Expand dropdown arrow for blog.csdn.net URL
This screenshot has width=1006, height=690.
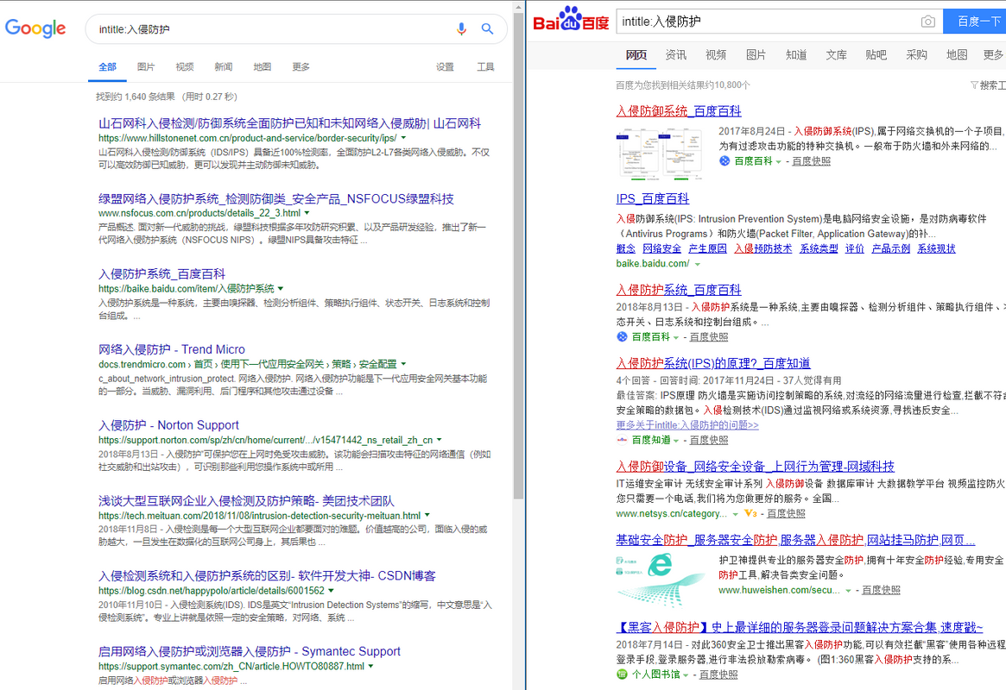(331, 590)
